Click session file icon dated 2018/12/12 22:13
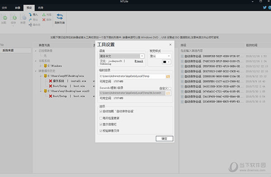271x177 pixels. coord(182,66)
